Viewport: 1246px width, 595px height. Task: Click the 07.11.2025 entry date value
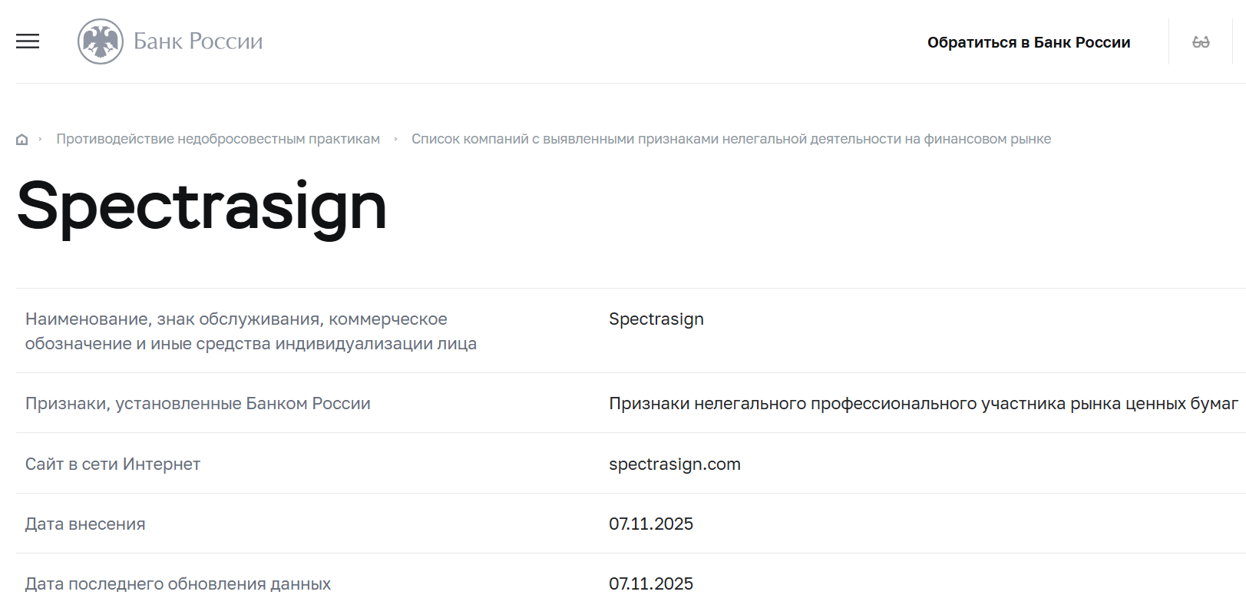click(x=650, y=524)
